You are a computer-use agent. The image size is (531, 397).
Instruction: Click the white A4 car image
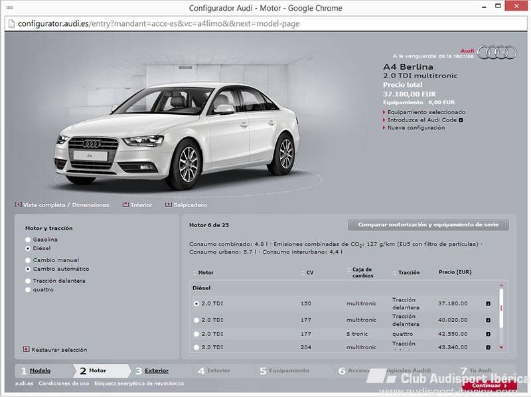tap(177, 135)
